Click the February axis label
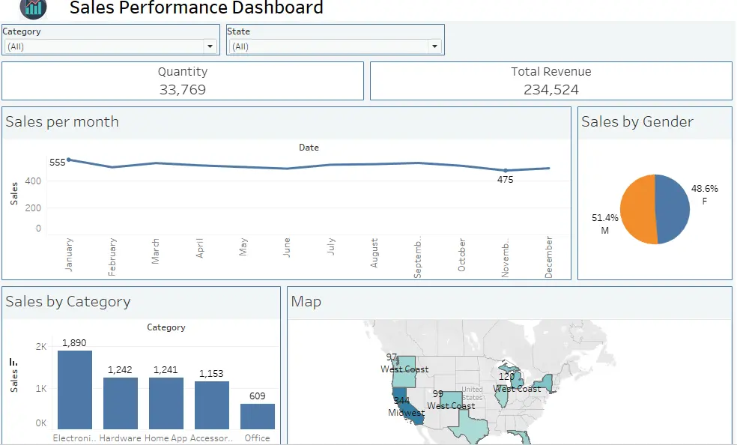The image size is (737, 445). click(112, 257)
